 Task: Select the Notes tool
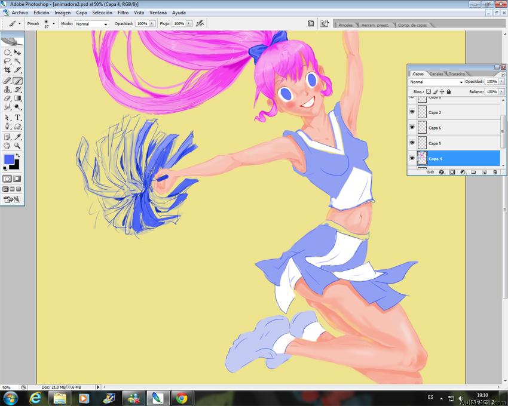(7, 137)
